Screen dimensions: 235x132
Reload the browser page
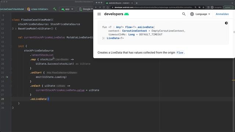104,7
